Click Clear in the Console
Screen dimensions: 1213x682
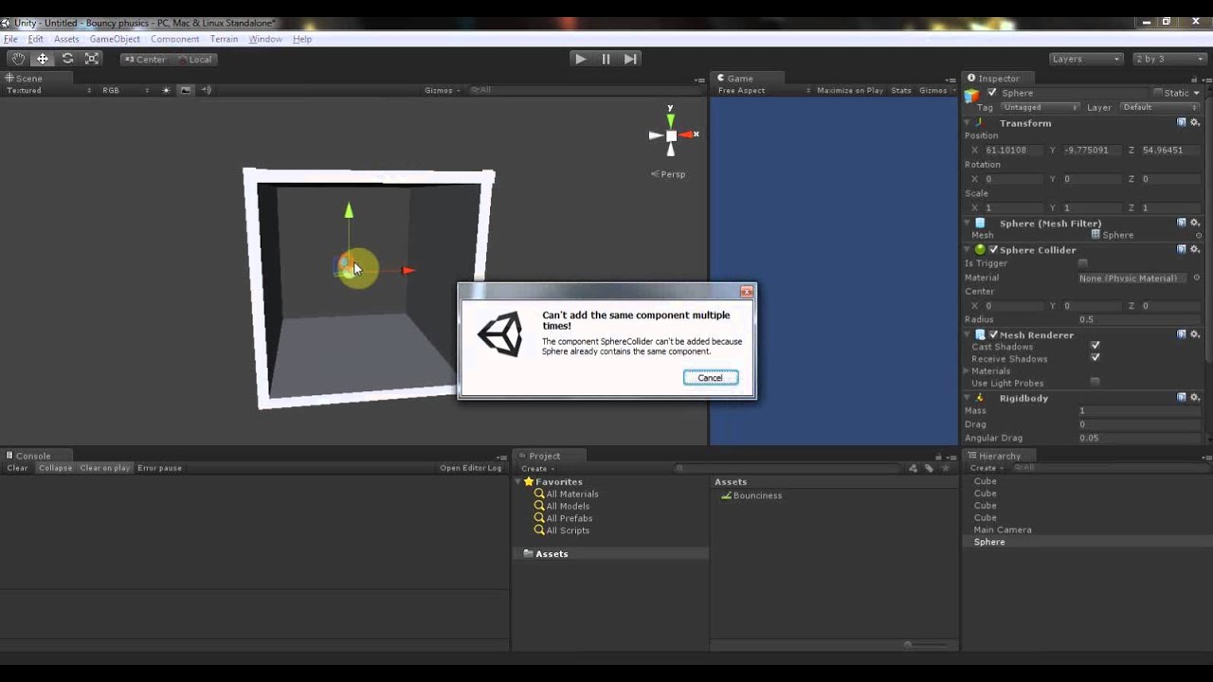(17, 468)
